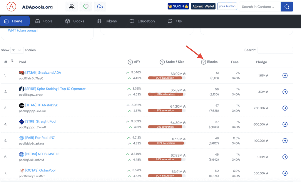301x182 pixels.
Task: Click the heart favorites icon
Action: click(x=86, y=6)
